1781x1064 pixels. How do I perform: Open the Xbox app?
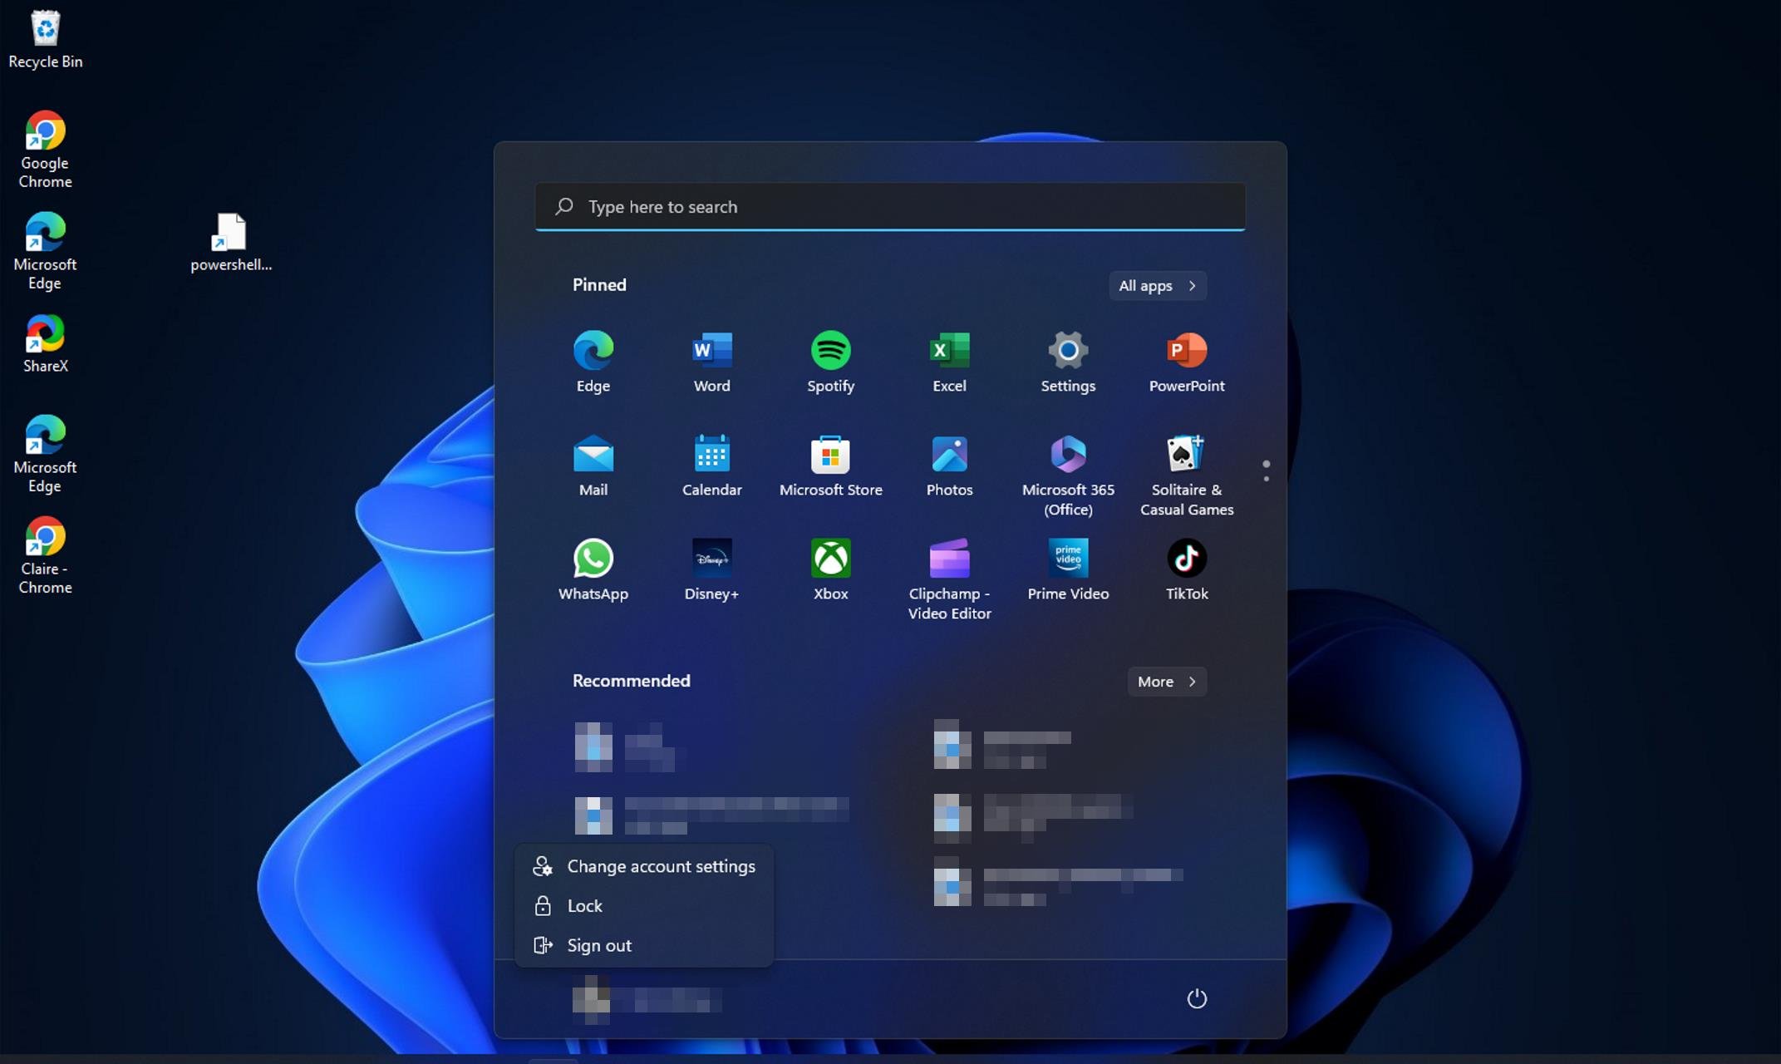tap(830, 569)
